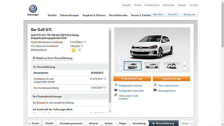The image size is (224, 126).
Task: Click the Probefahrt header button
Action: pos(173,14)
